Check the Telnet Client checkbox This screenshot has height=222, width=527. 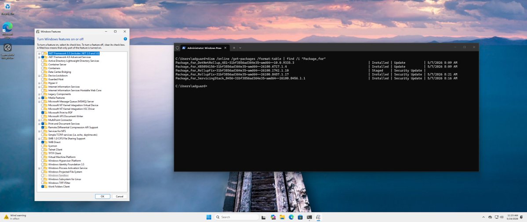tap(42, 150)
